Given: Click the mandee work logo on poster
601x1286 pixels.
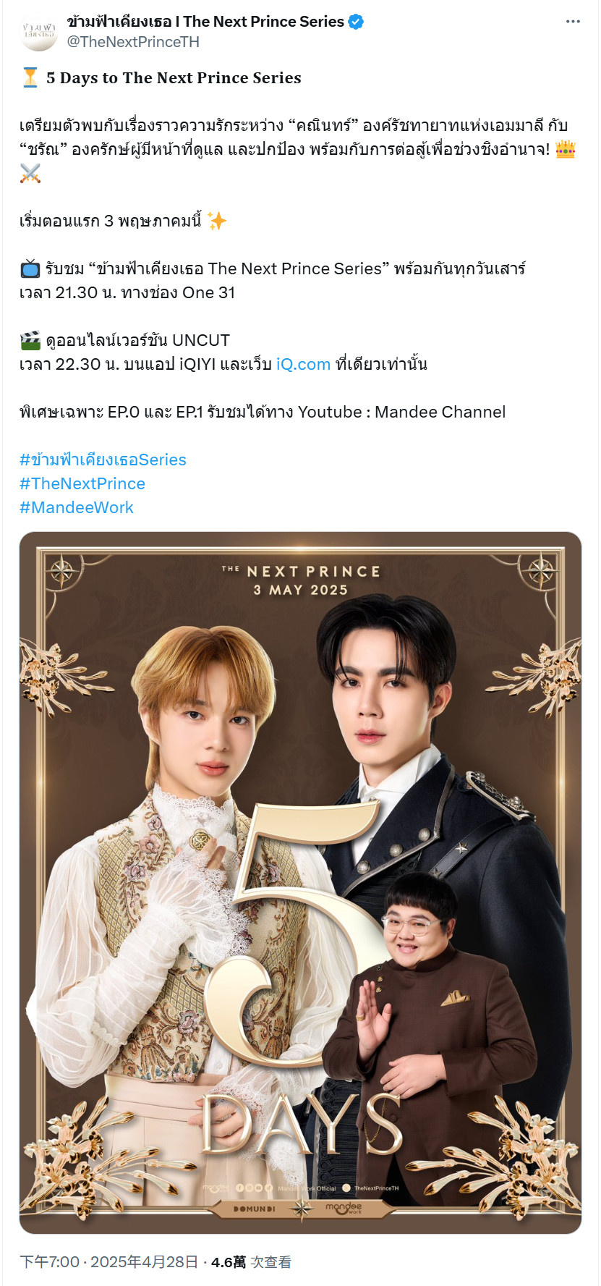Looking at the screenshot, I should tap(344, 1208).
